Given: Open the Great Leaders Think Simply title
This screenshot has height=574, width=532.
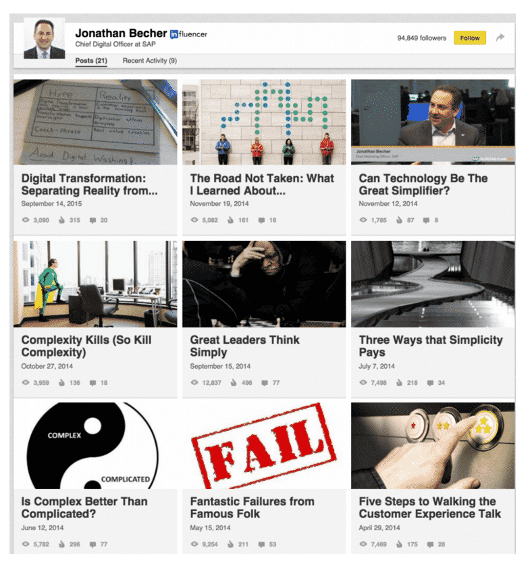Looking at the screenshot, I should click(x=244, y=346).
